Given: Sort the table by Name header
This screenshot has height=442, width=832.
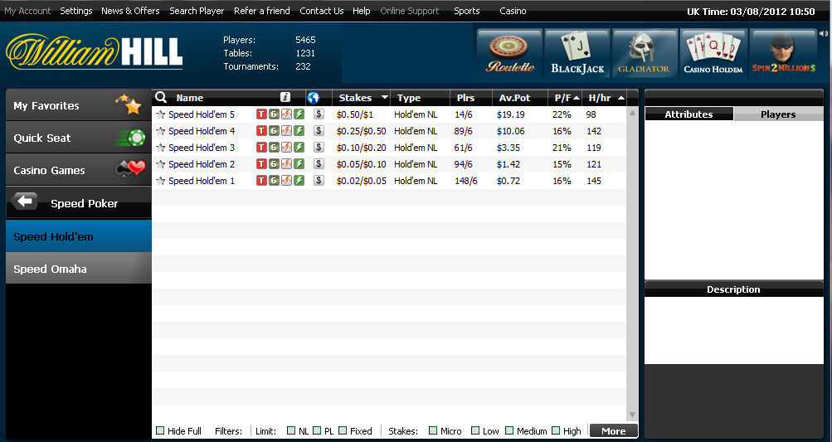Looking at the screenshot, I should (189, 98).
